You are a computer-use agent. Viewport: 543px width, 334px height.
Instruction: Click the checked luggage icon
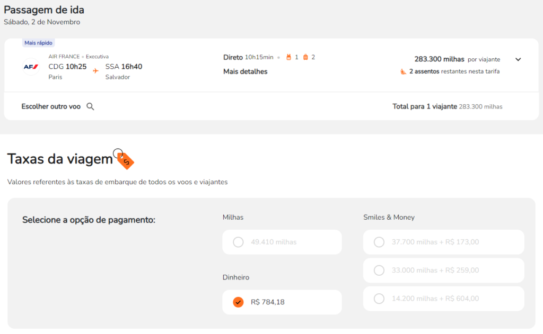(305, 57)
